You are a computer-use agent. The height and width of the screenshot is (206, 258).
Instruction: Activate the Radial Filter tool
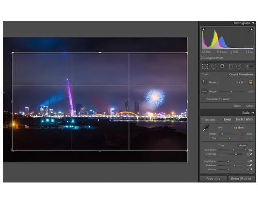pyautogui.click(x=239, y=66)
